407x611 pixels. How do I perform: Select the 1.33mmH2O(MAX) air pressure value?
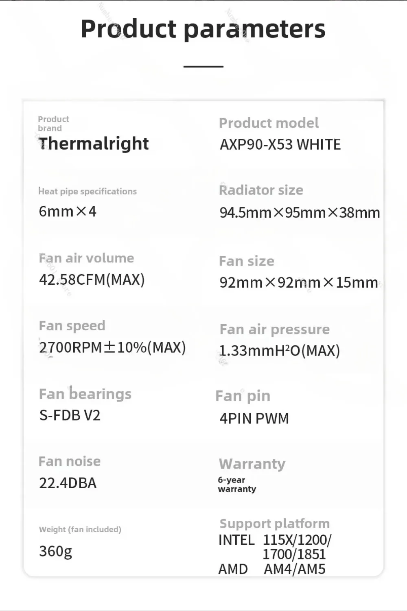coord(280,351)
